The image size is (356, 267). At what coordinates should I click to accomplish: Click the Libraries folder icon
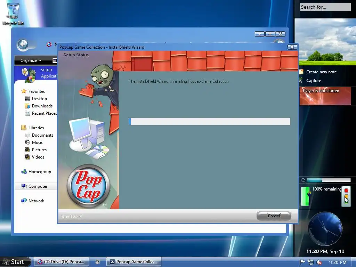pyautogui.click(x=24, y=128)
